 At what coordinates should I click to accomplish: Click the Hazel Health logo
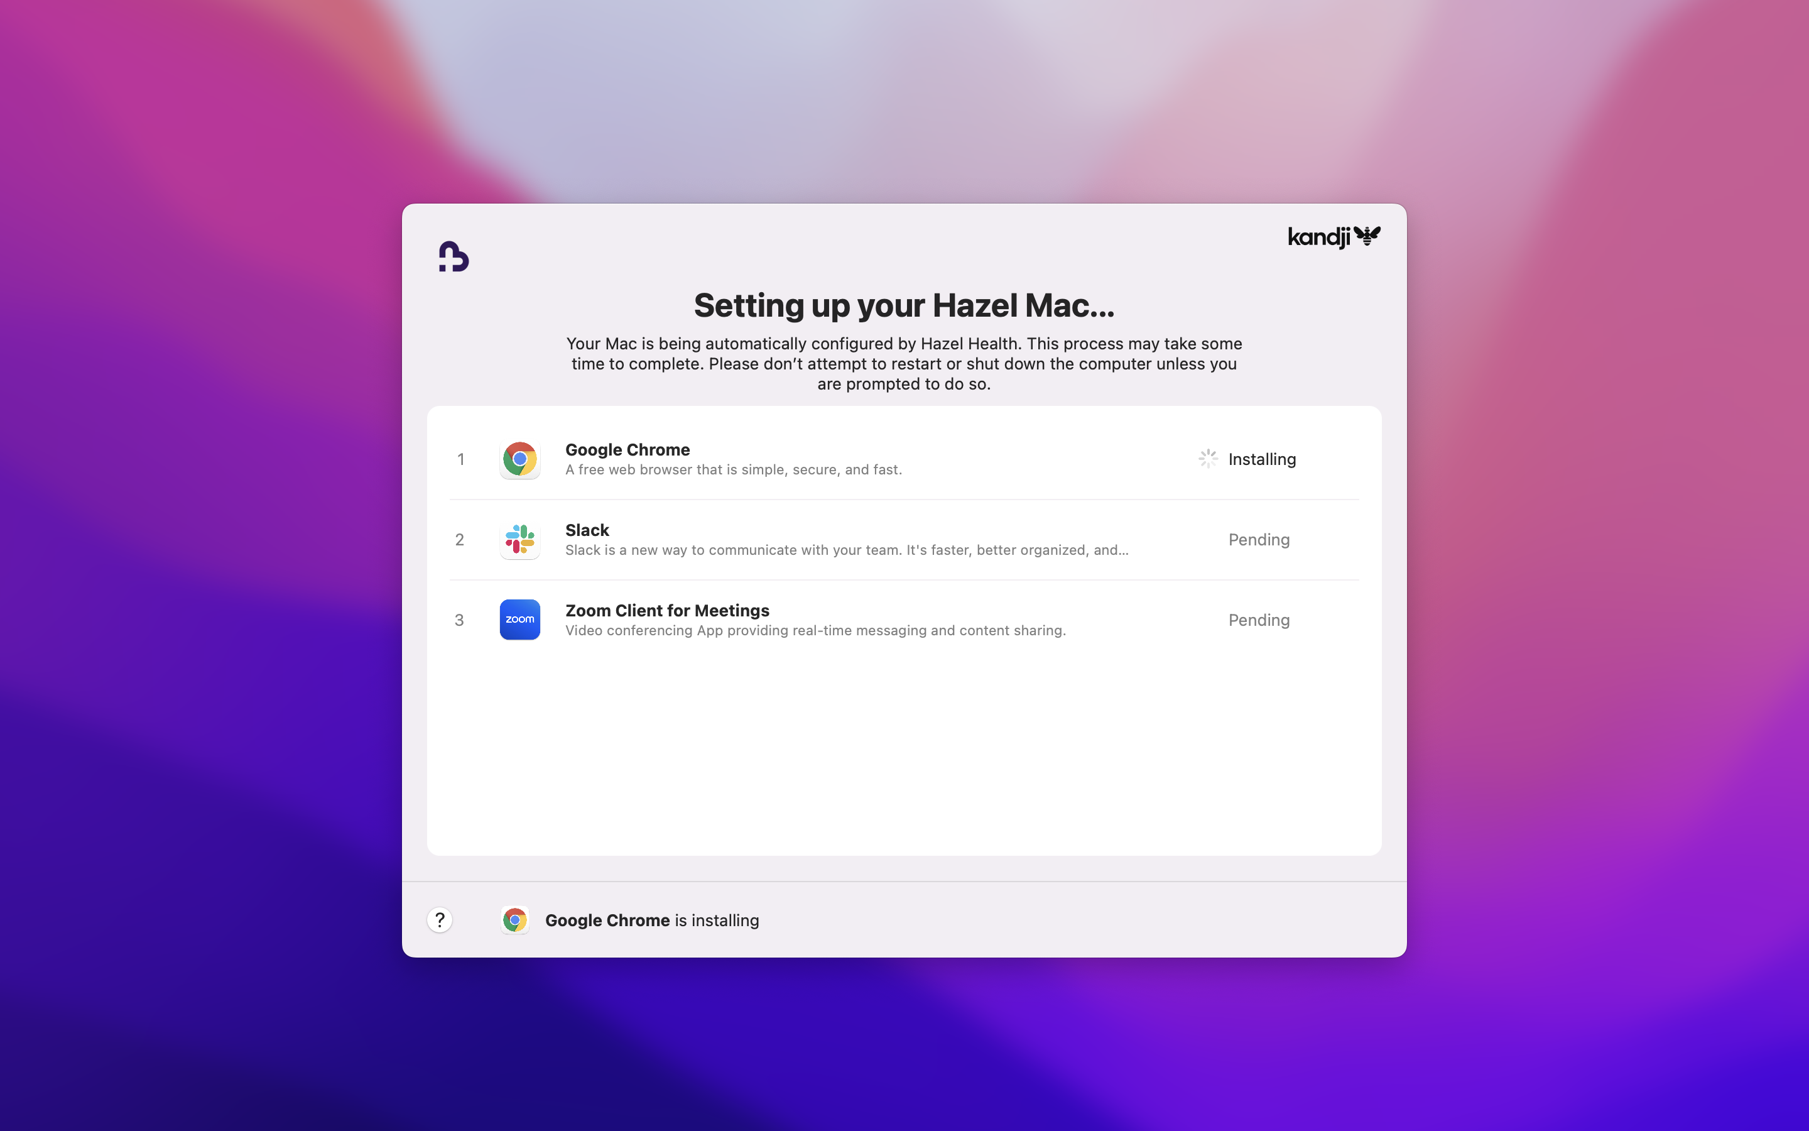pyautogui.click(x=453, y=256)
